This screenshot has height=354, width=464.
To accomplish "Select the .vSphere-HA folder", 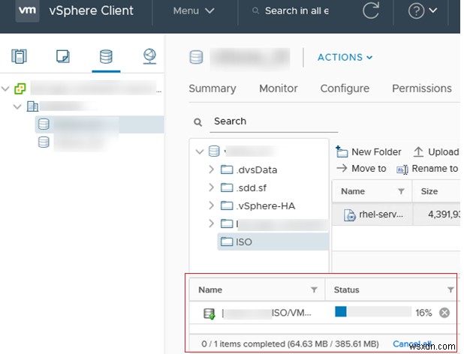I will coord(258,206).
